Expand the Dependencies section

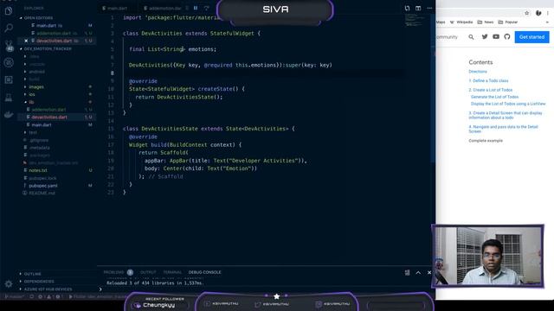pyautogui.click(x=39, y=282)
